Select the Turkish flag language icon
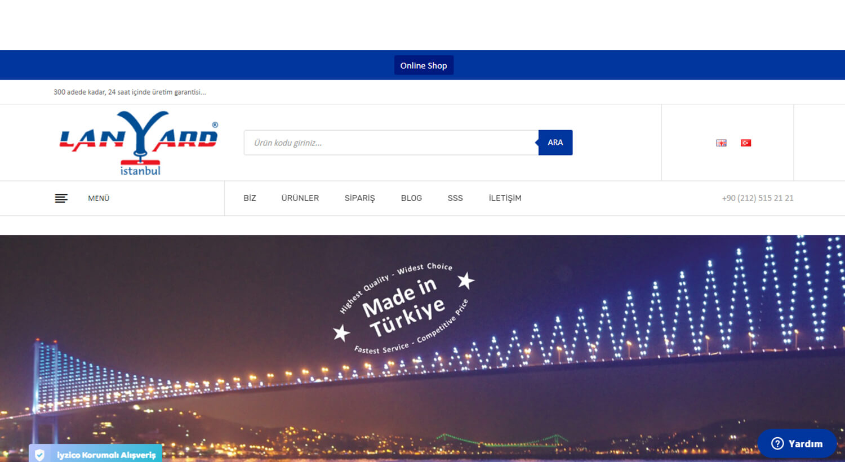Screen dimensions: 845x462 tap(746, 143)
